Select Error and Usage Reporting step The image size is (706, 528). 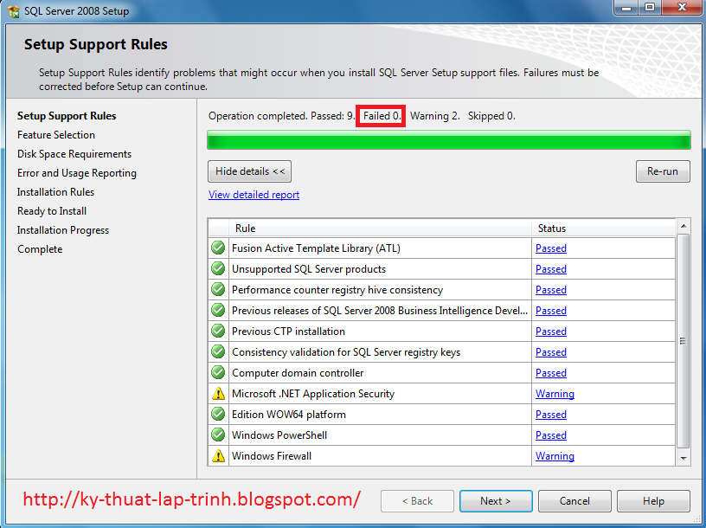pos(77,173)
